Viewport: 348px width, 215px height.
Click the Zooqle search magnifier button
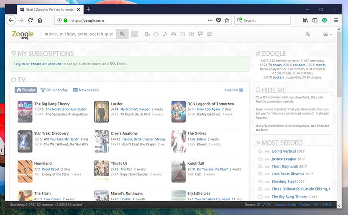tap(122, 34)
